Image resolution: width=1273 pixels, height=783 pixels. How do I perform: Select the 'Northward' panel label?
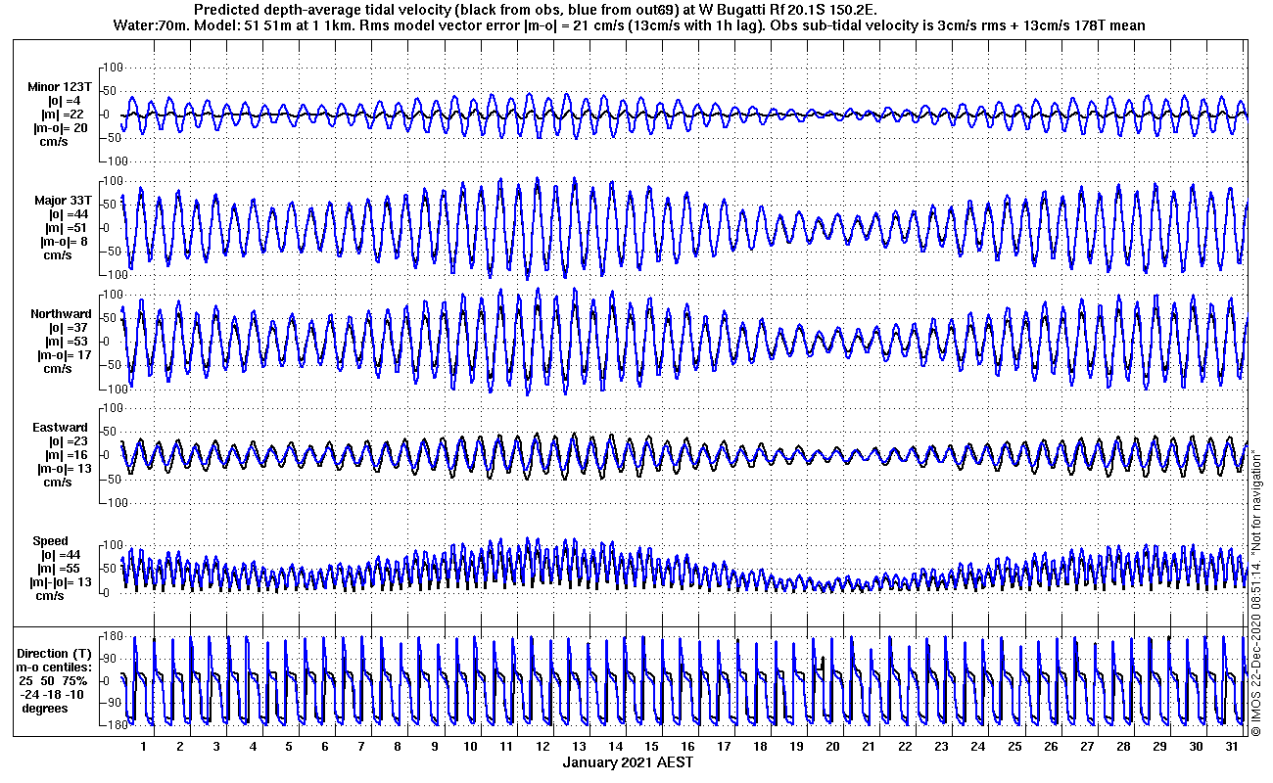pyautogui.click(x=61, y=314)
